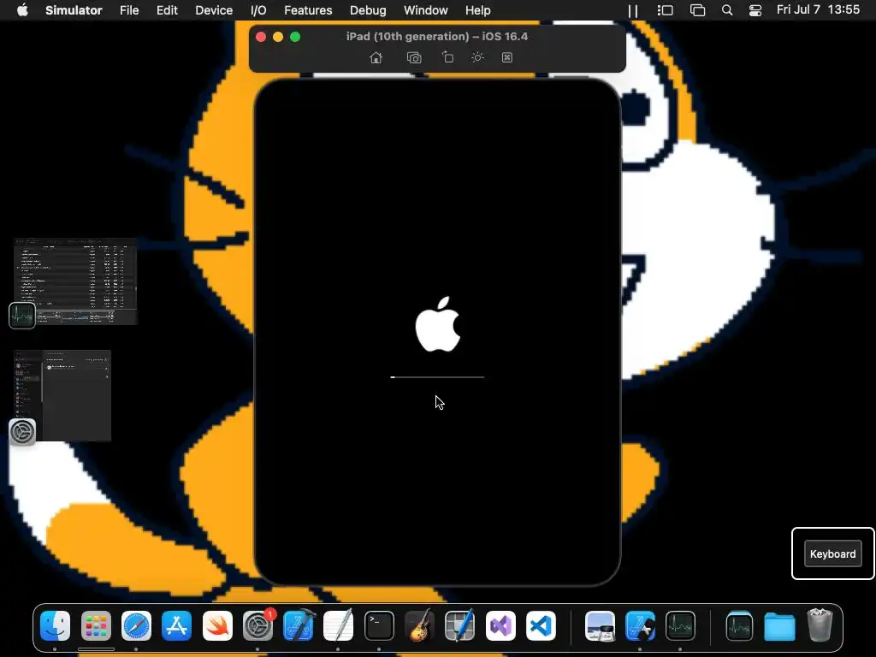Open the blue folder in the Dock
Viewport: 876px width, 657px height.
[779, 626]
